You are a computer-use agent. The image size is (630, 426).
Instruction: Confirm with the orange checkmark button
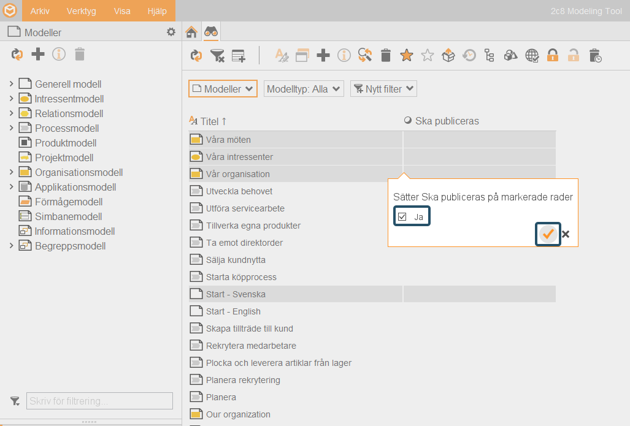tap(548, 234)
